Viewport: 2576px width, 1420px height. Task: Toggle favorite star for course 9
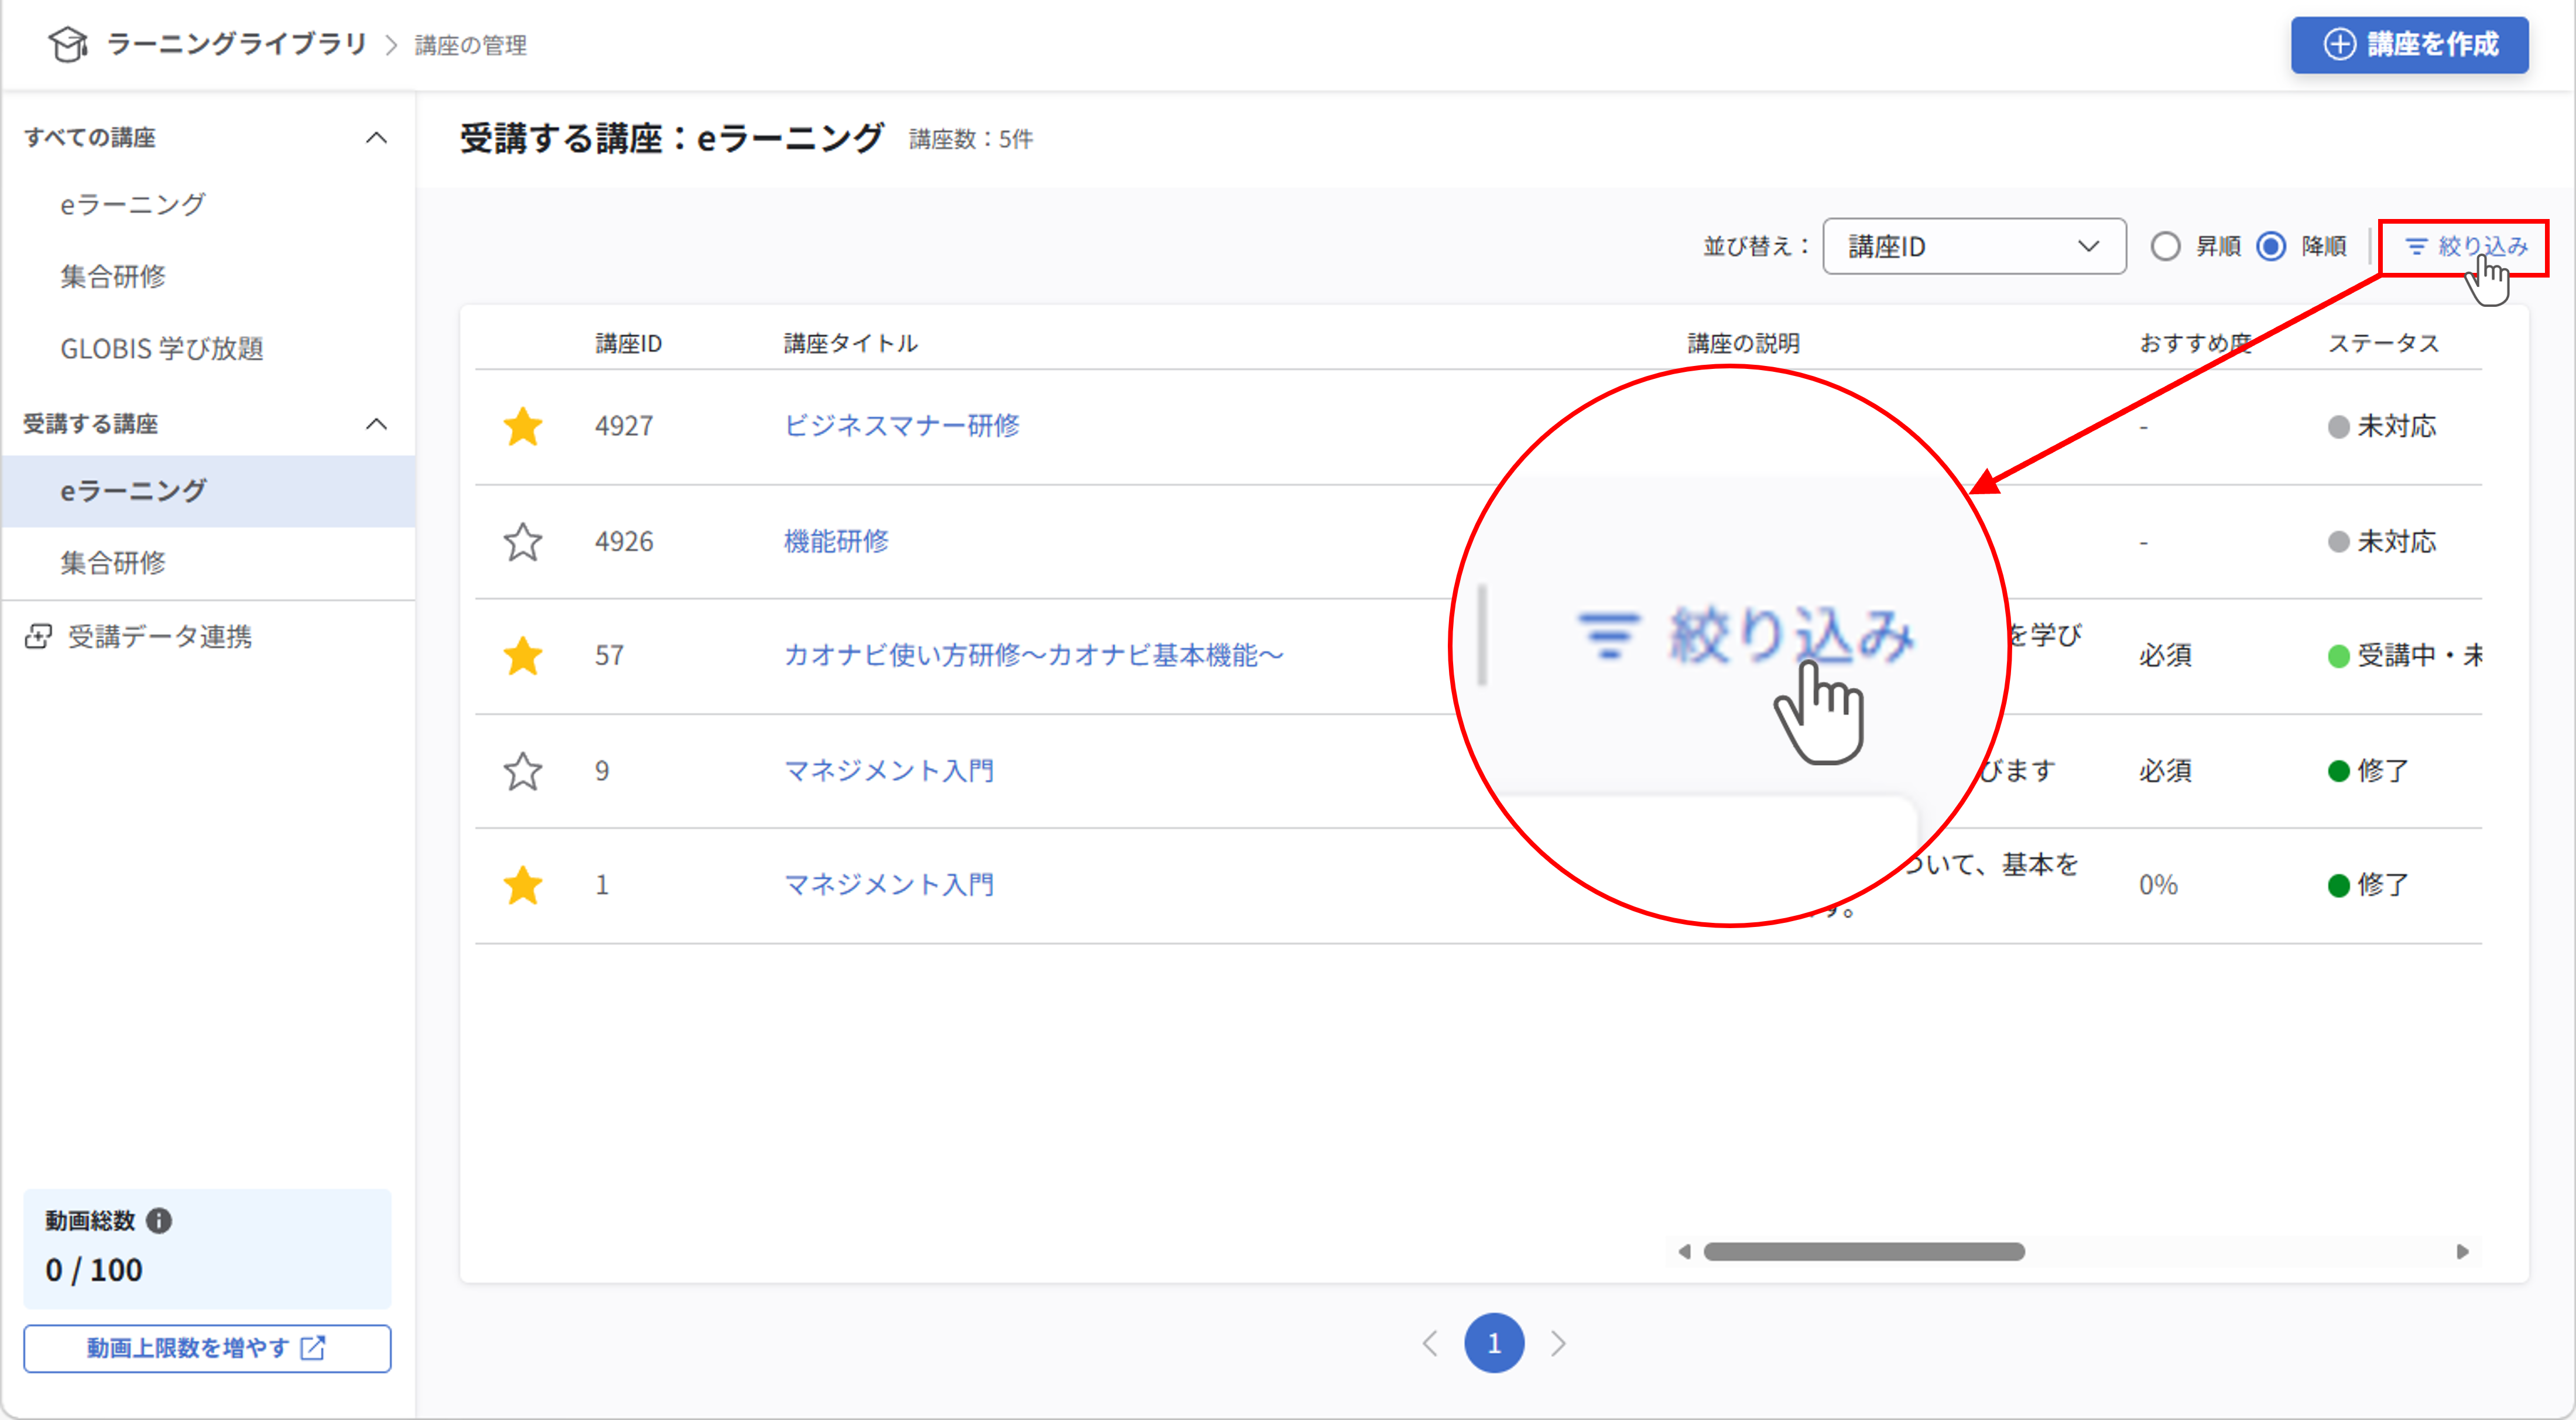point(522,771)
